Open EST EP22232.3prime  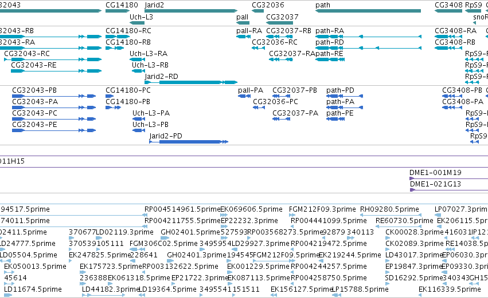(224, 227)
